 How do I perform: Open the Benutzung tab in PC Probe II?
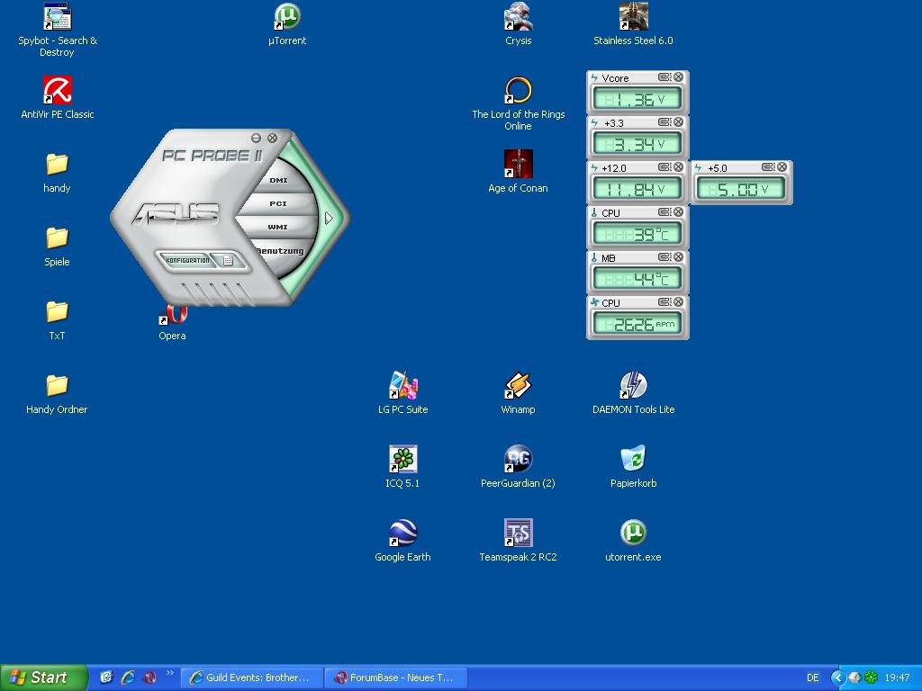[281, 251]
